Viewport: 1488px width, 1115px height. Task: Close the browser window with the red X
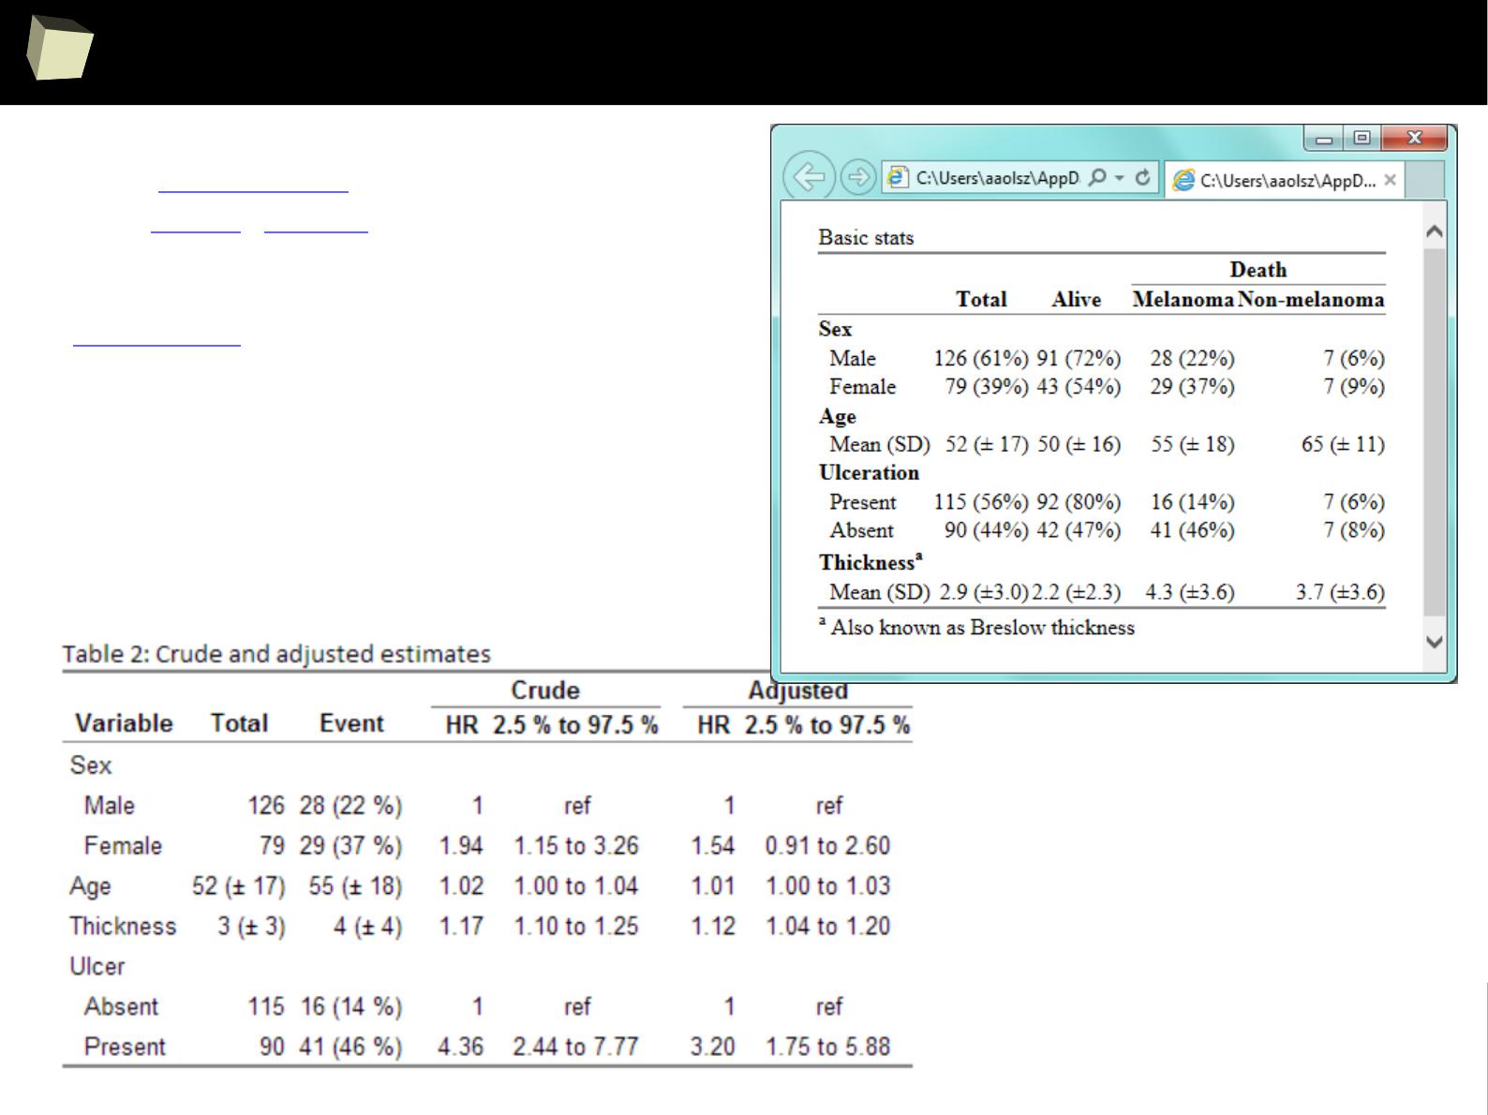point(1414,139)
